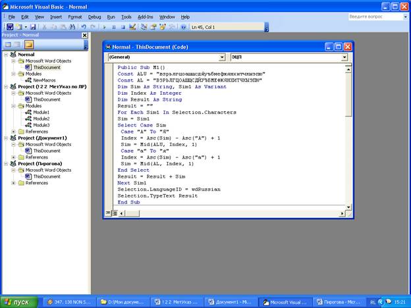The image size is (411, 308).
Task: Open the Module2 item in Project tree
Action: tap(41, 118)
